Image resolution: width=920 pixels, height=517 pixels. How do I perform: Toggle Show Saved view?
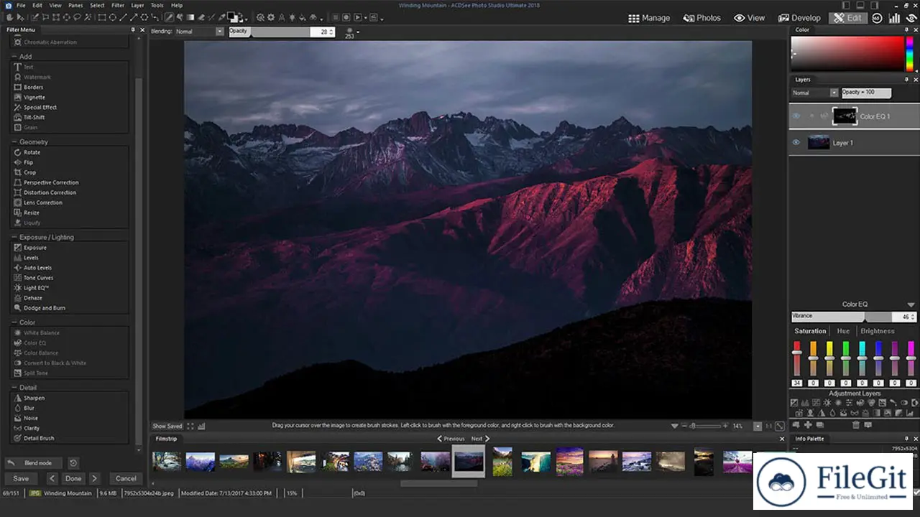[x=167, y=426]
